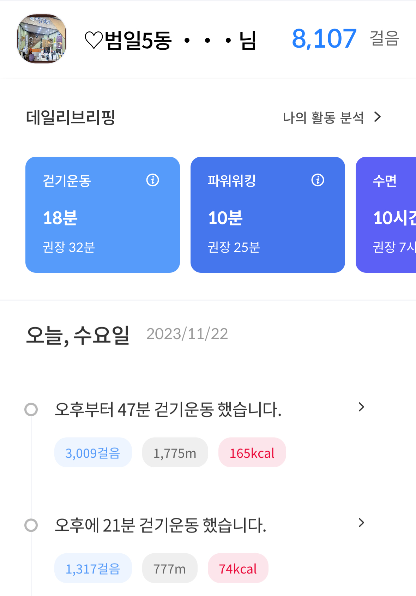Tap the info icon on 걷기운동 card
The image size is (416, 596).
click(x=153, y=180)
